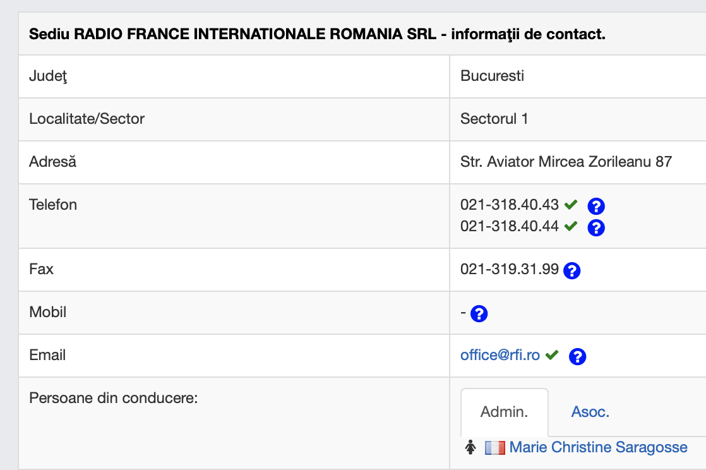Click the Bucuresti county value
Image resolution: width=706 pixels, height=470 pixels.
point(492,76)
